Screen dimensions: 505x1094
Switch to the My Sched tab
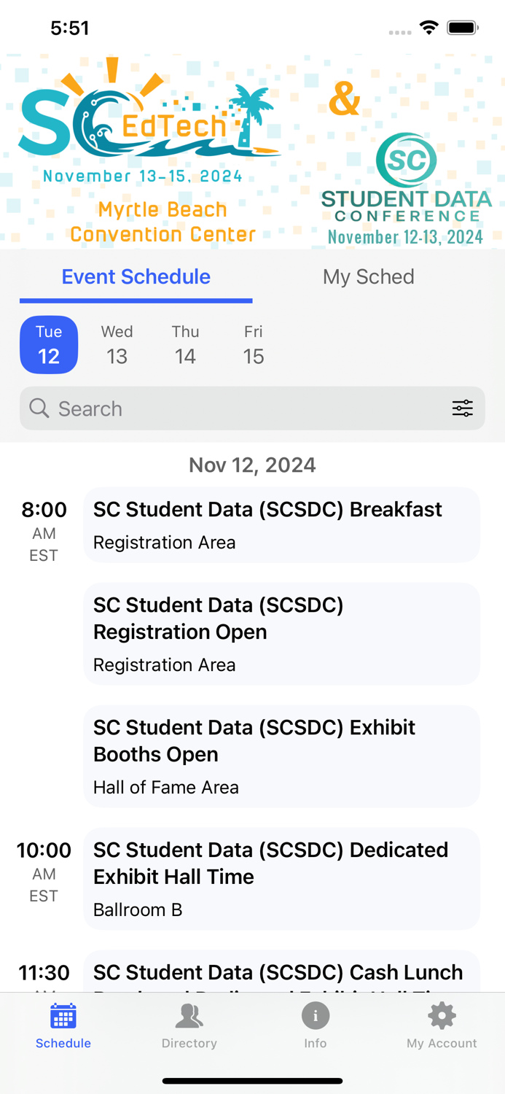[x=369, y=277]
